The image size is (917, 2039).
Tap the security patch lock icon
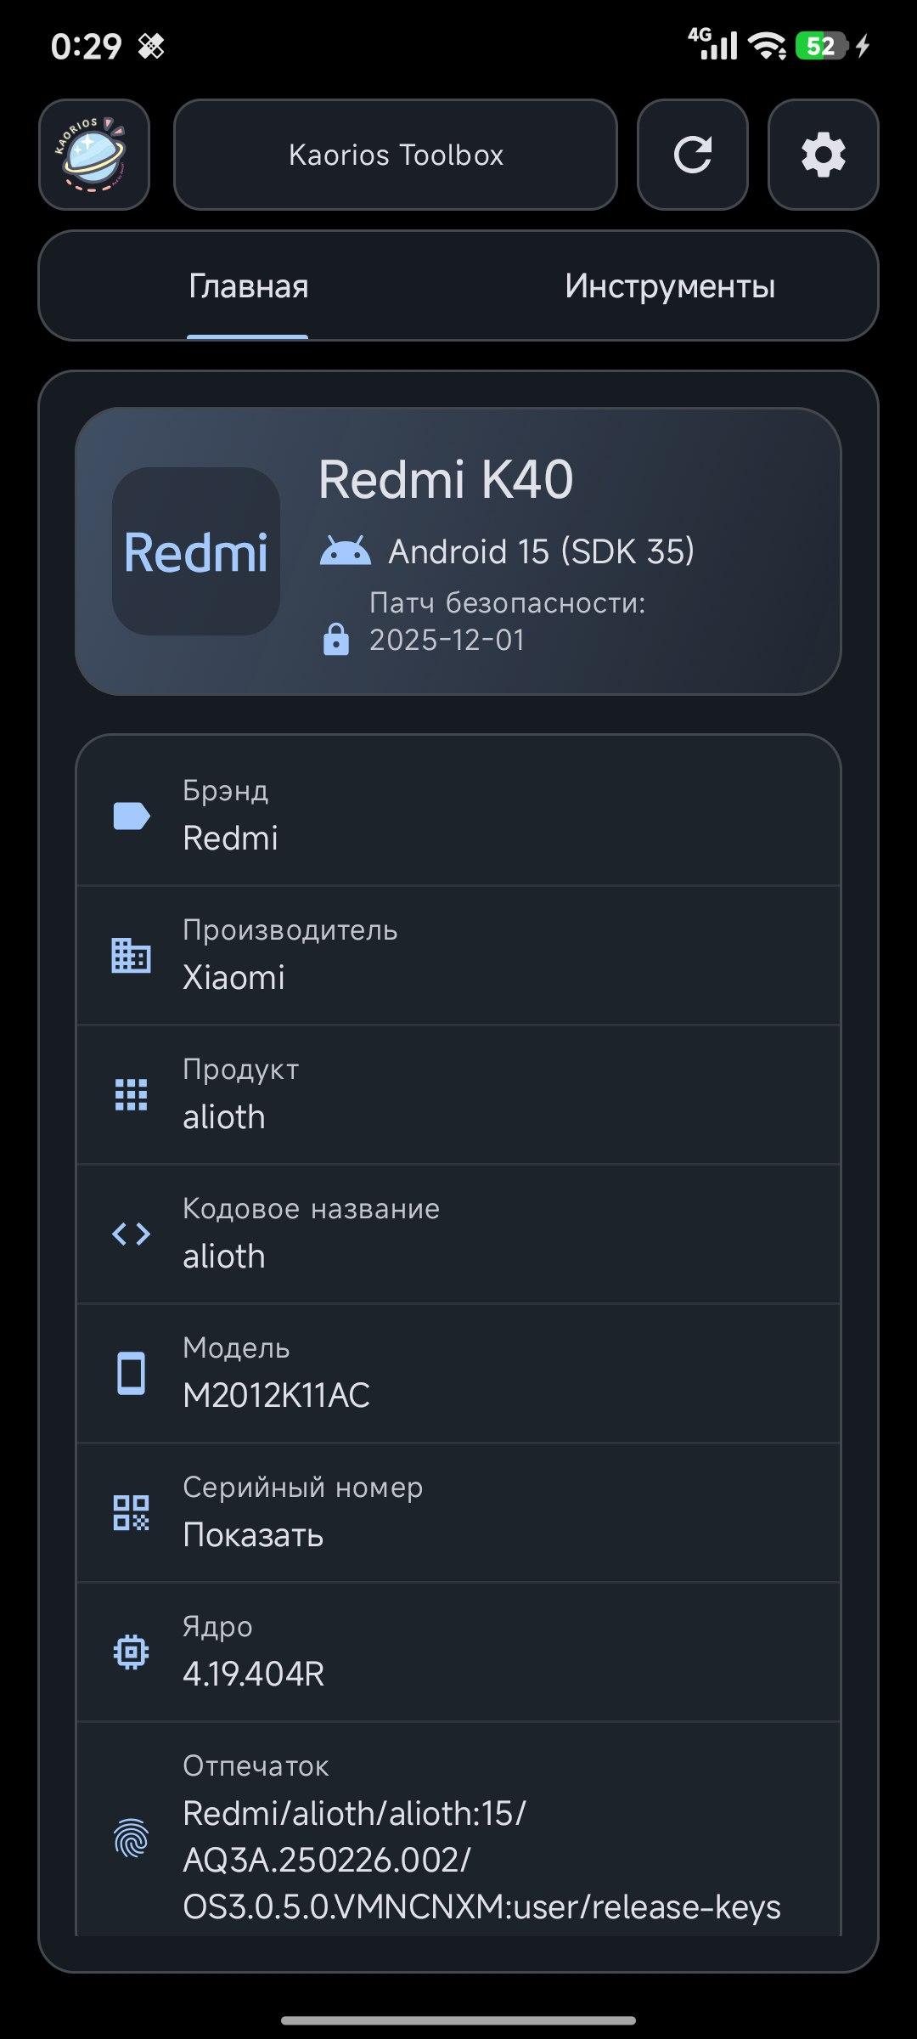point(336,639)
